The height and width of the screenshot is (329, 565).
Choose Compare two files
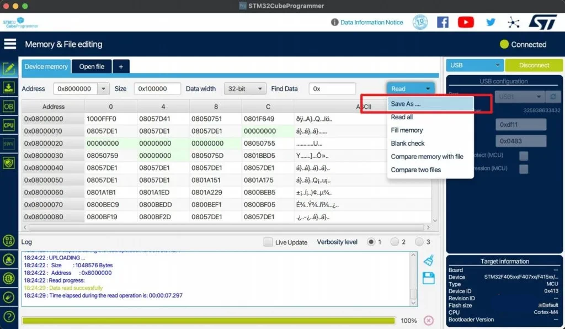[430, 169]
